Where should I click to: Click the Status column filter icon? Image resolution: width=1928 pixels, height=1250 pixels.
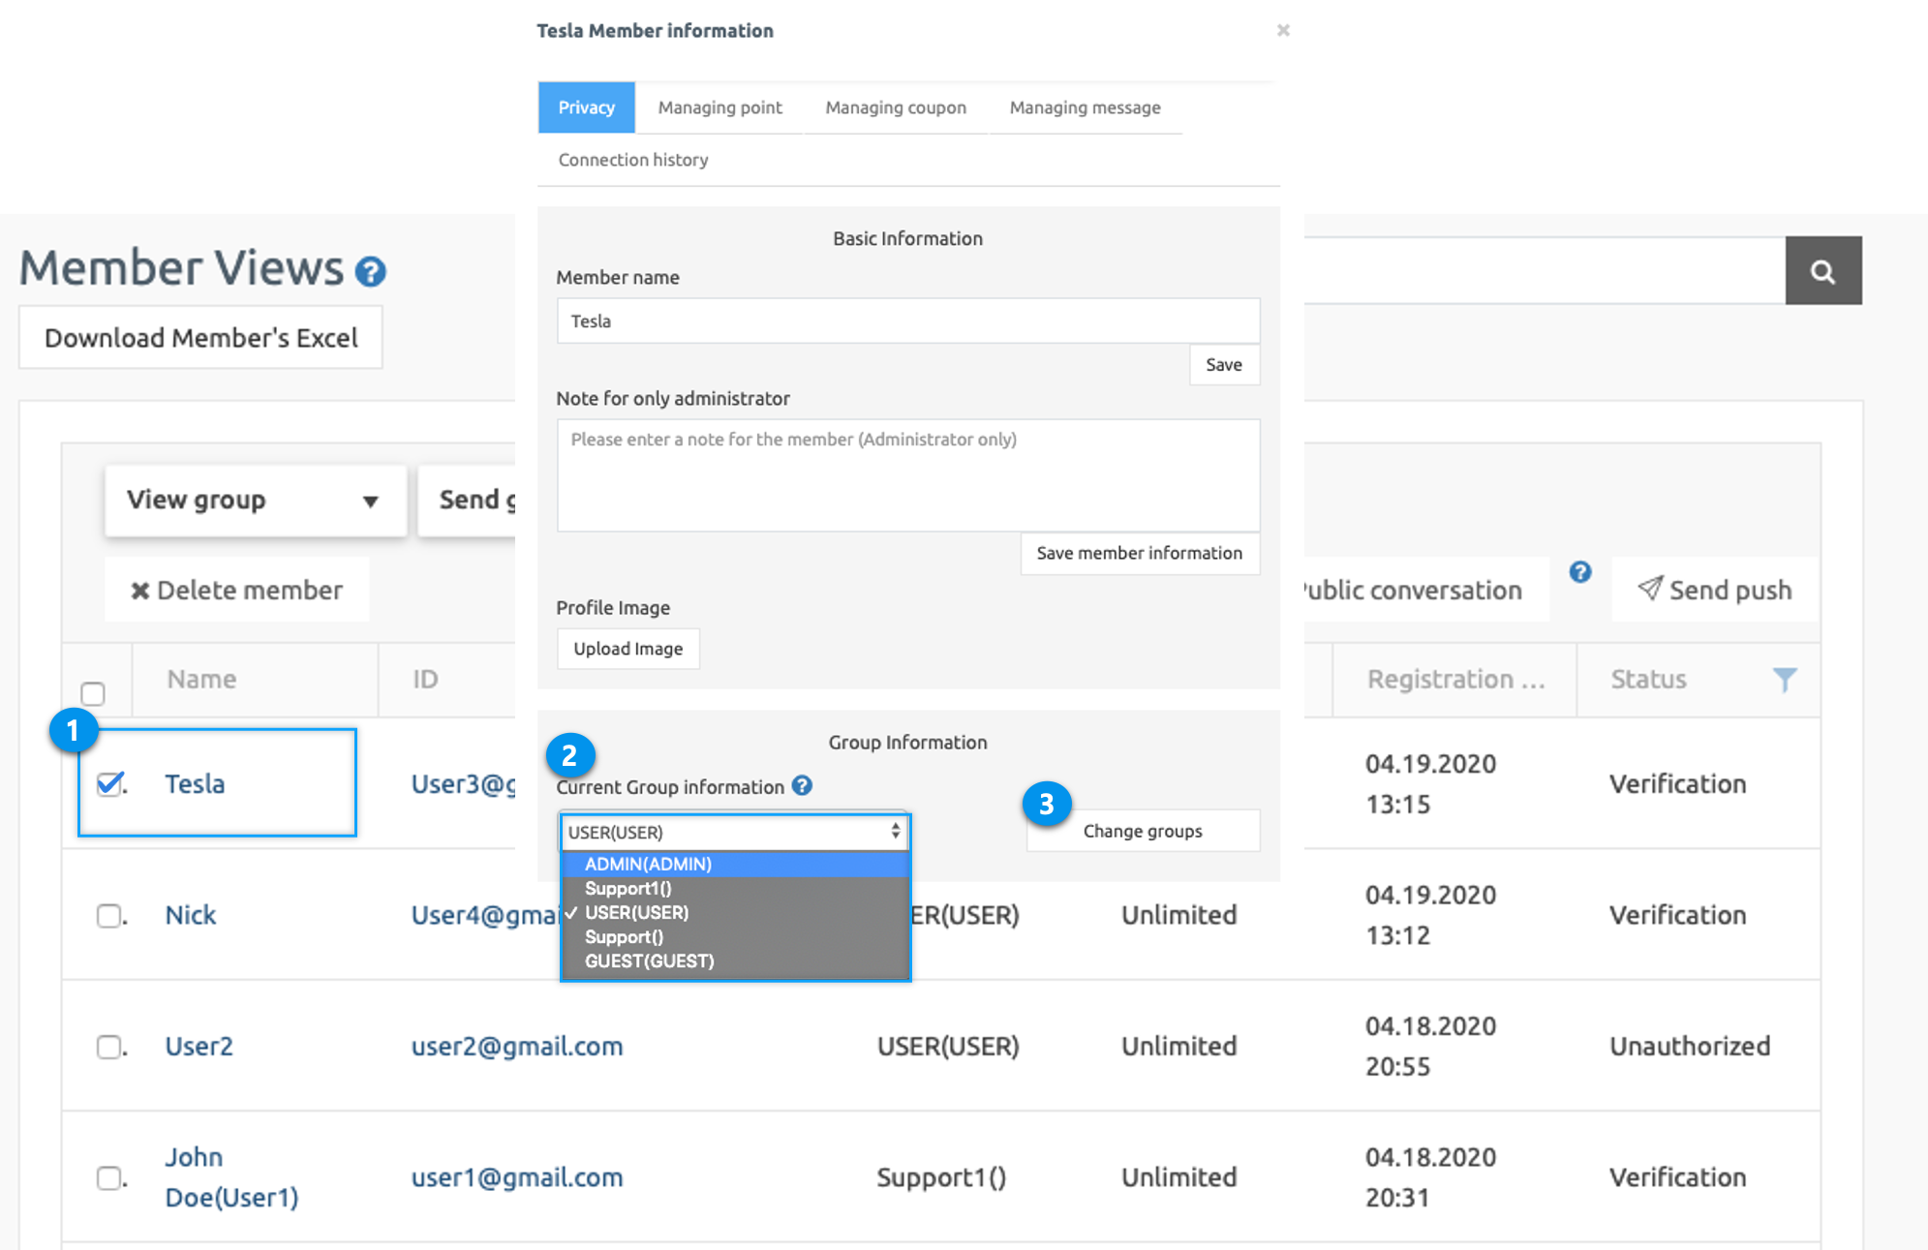tap(1784, 680)
